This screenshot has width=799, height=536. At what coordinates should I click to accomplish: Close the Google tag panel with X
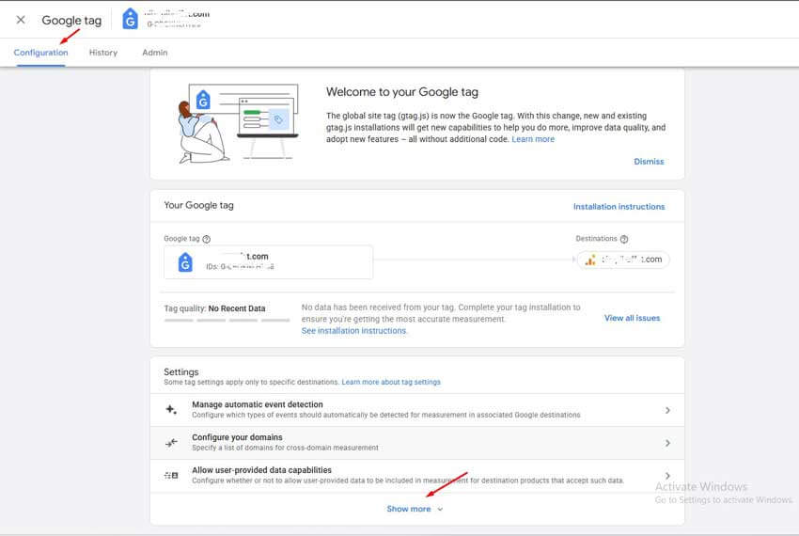tap(21, 20)
